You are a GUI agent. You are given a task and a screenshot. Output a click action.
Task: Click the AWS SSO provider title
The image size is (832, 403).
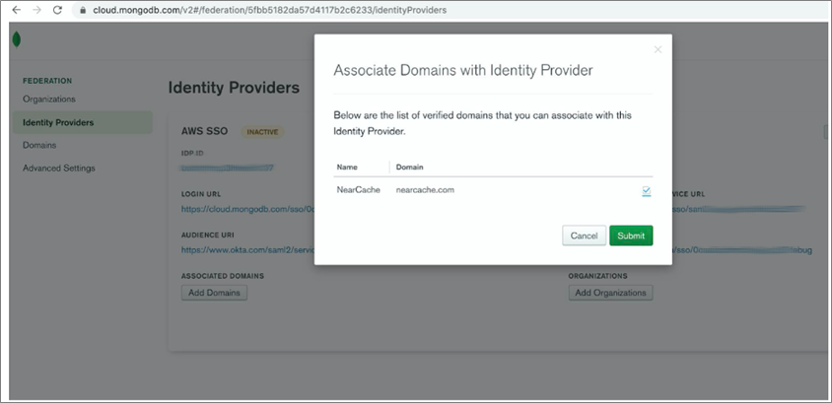pos(204,131)
